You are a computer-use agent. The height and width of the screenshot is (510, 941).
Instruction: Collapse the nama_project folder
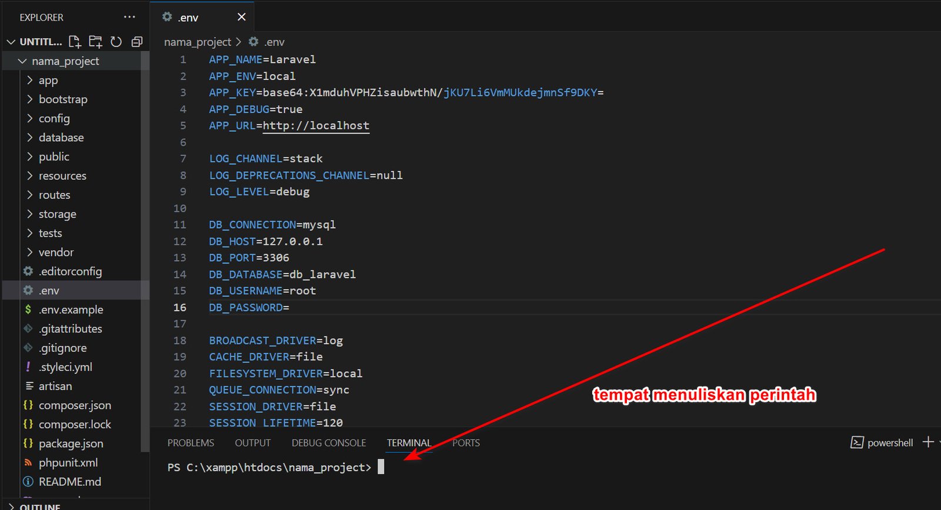click(22, 61)
